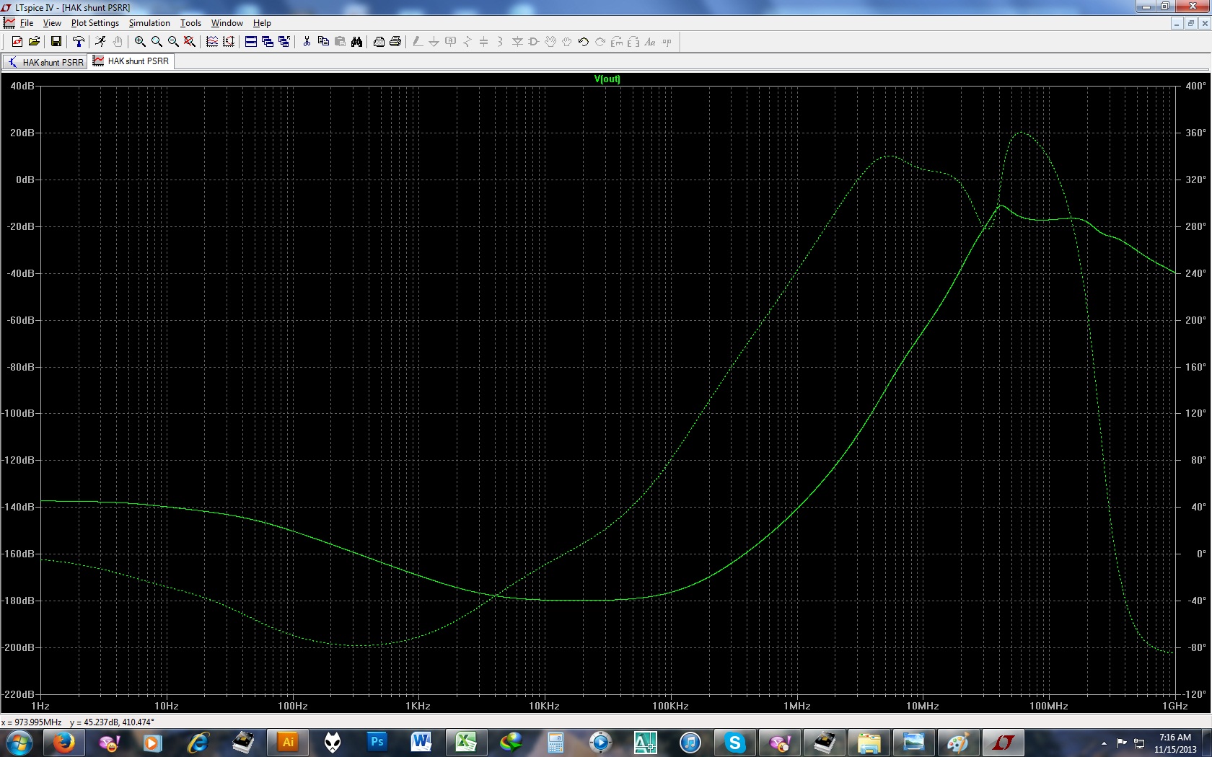Switch to the HAK shunt PSRR schematic tab
The width and height of the screenshot is (1212, 757).
pyautogui.click(x=45, y=62)
